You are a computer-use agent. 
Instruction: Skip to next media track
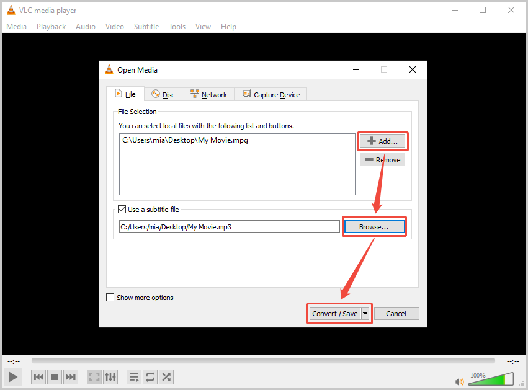tap(71, 377)
